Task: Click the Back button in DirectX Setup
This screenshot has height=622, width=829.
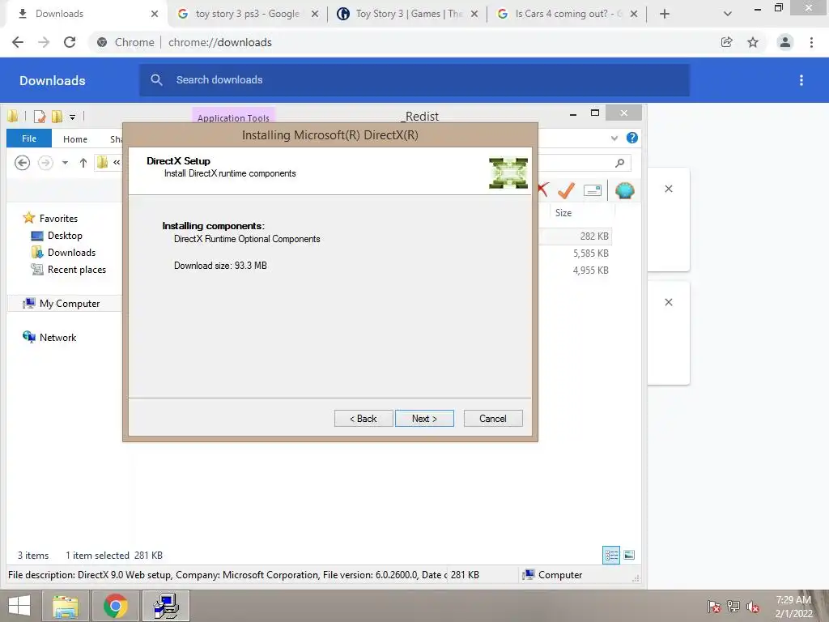Action: click(x=363, y=419)
